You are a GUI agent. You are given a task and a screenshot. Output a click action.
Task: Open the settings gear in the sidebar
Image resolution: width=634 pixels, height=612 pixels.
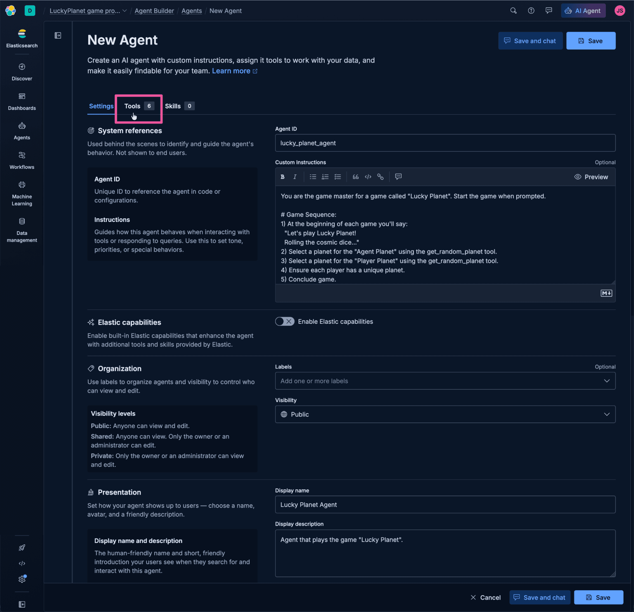tap(22, 579)
